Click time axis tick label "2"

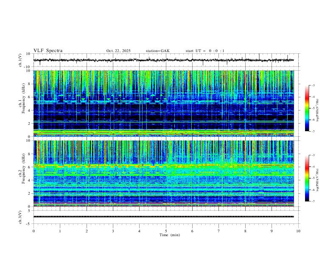[x=87, y=231]
